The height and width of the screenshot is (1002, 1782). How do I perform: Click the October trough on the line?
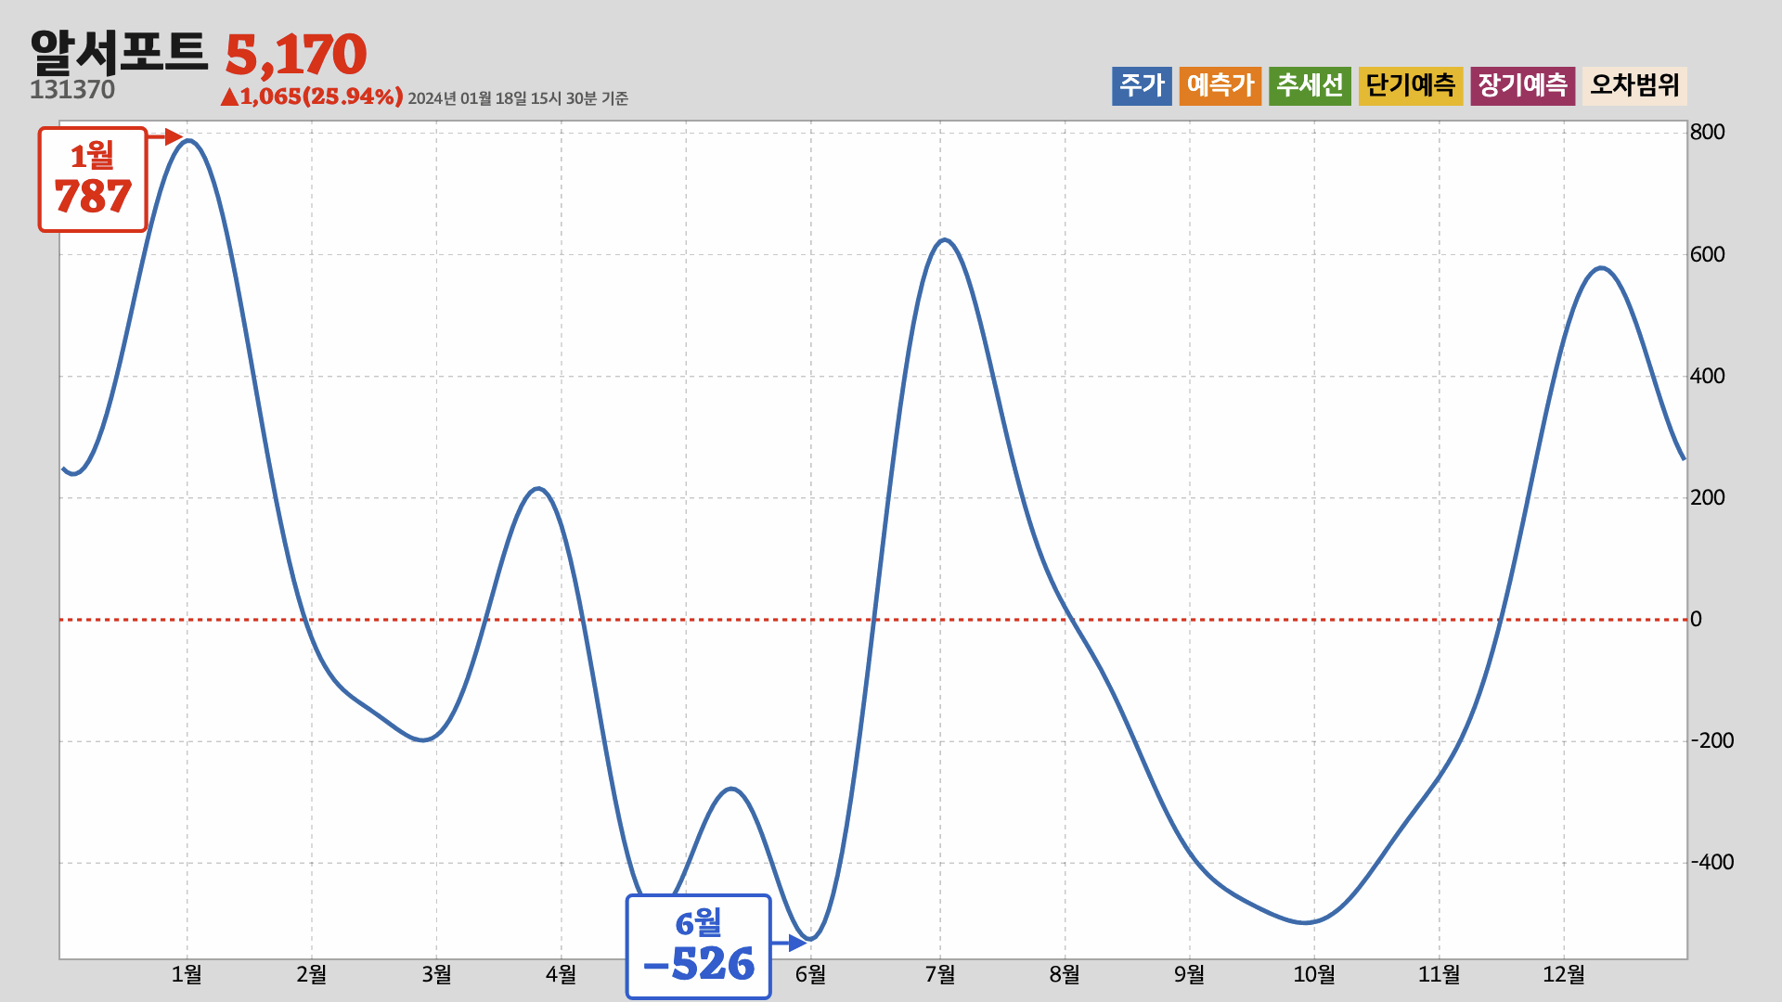click(1305, 922)
